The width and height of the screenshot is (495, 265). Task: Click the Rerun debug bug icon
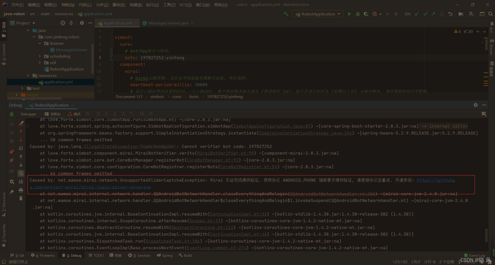[x=12, y=114]
